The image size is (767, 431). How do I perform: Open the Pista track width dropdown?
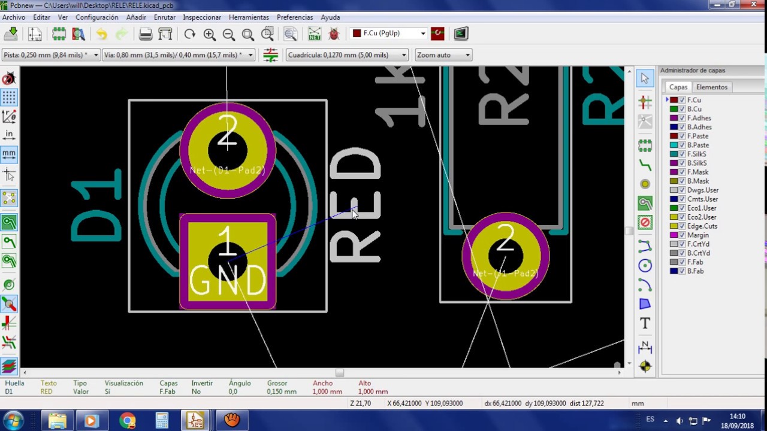click(51, 55)
